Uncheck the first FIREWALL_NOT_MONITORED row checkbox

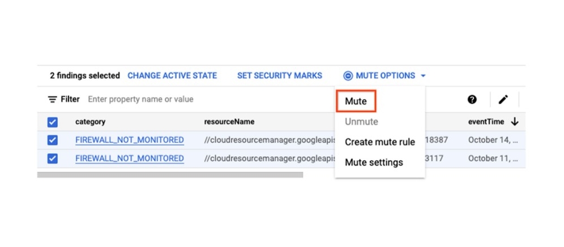click(x=53, y=140)
